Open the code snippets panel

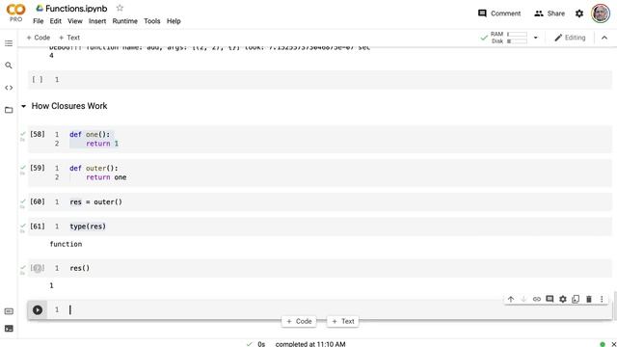[9, 88]
